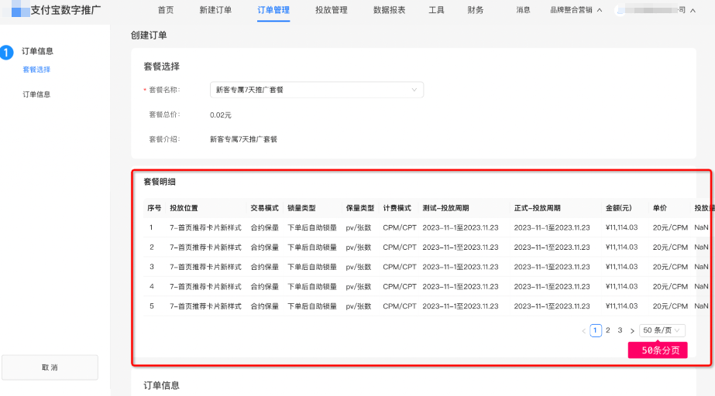Go to page 2 in pagination
The image size is (715, 396).
pos(608,330)
